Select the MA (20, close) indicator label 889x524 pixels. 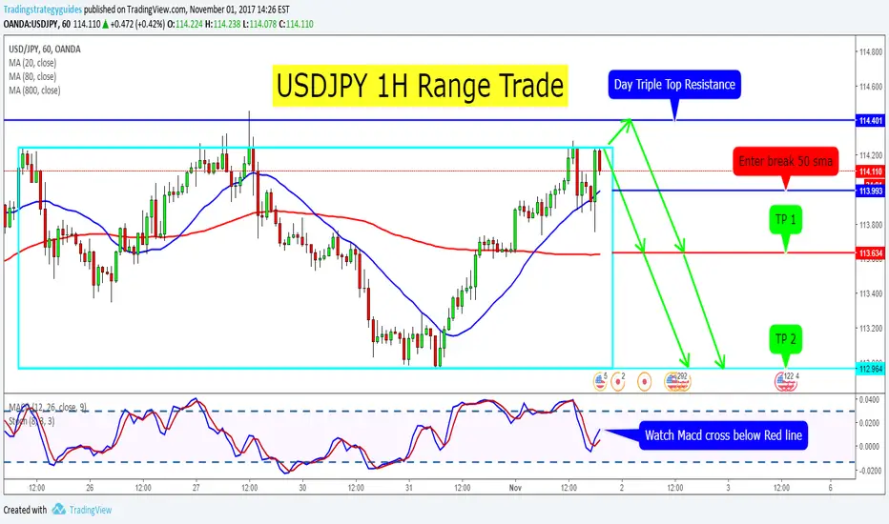[x=32, y=63]
